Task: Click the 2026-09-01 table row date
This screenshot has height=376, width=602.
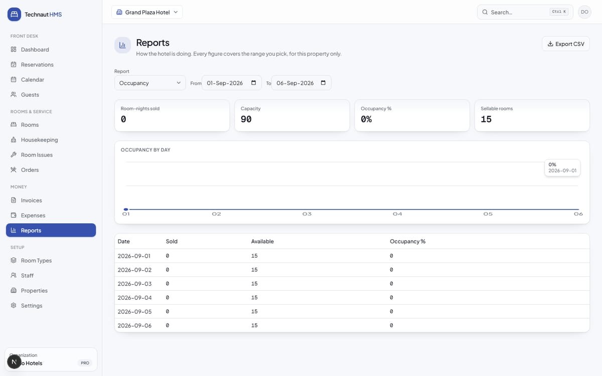Action: (x=134, y=256)
